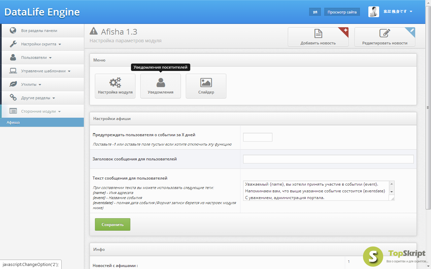Screen dimensions: 431x269
Task: Click the message header input field
Action: coord(328,159)
